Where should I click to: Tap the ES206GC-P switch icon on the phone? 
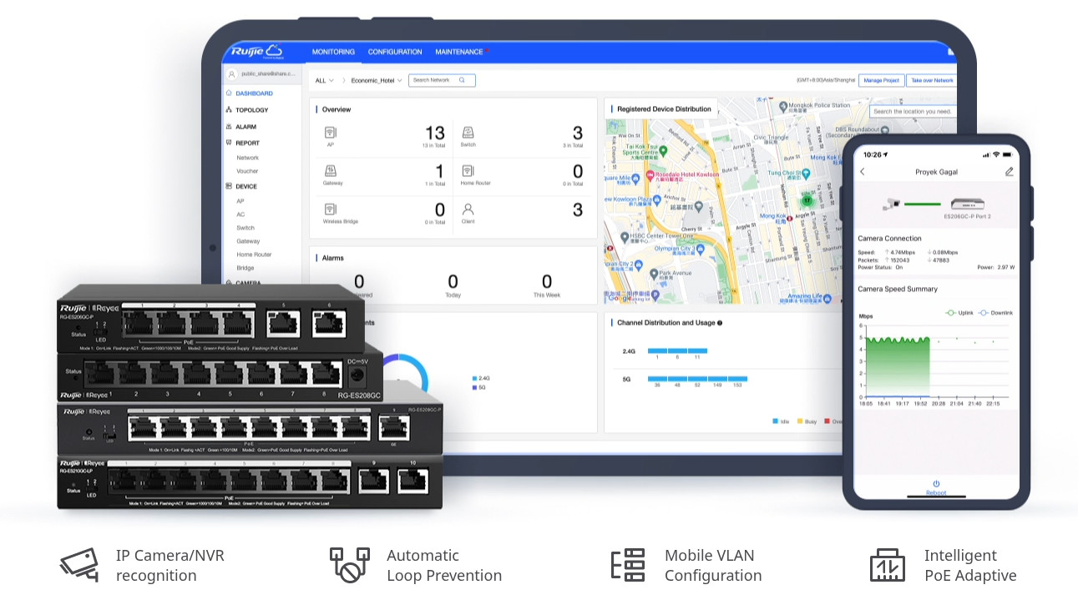point(968,204)
